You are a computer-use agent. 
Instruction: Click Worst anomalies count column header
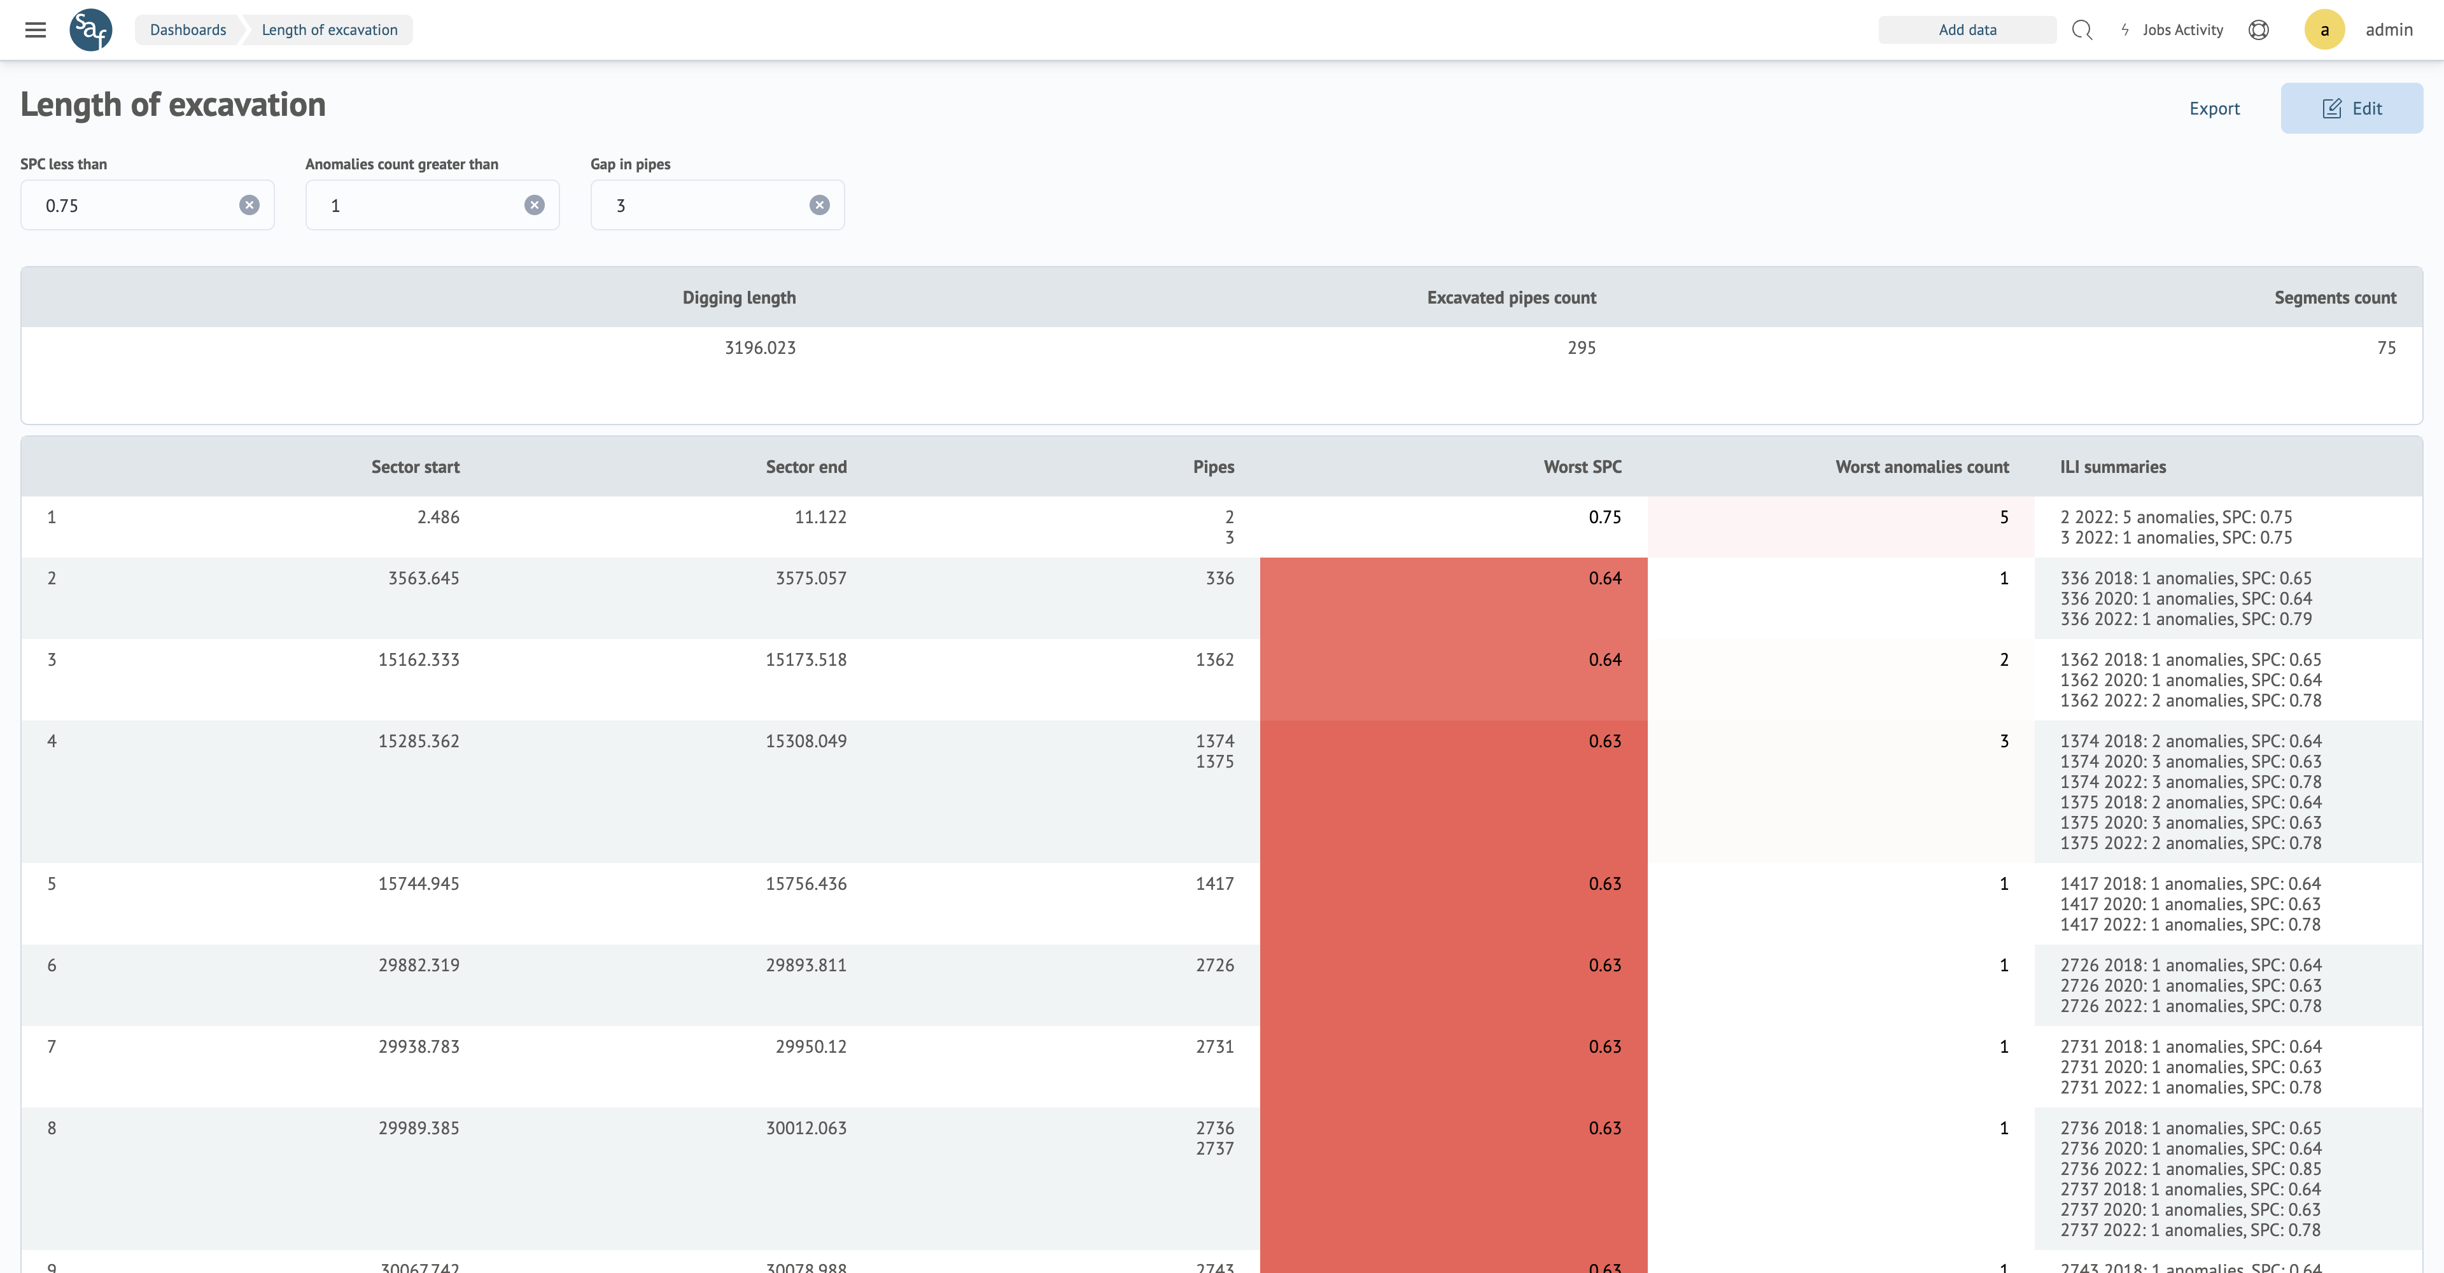(x=1921, y=467)
